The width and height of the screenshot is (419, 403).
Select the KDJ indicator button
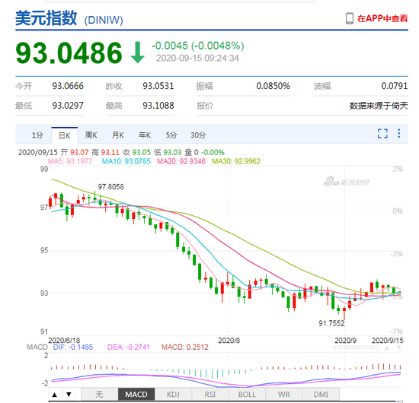pos(173,395)
